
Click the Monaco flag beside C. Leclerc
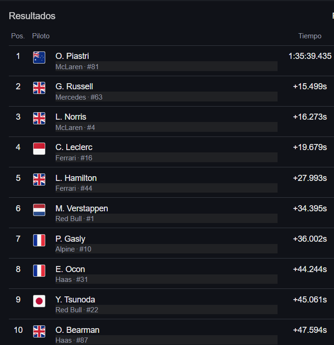pyautogui.click(x=39, y=149)
